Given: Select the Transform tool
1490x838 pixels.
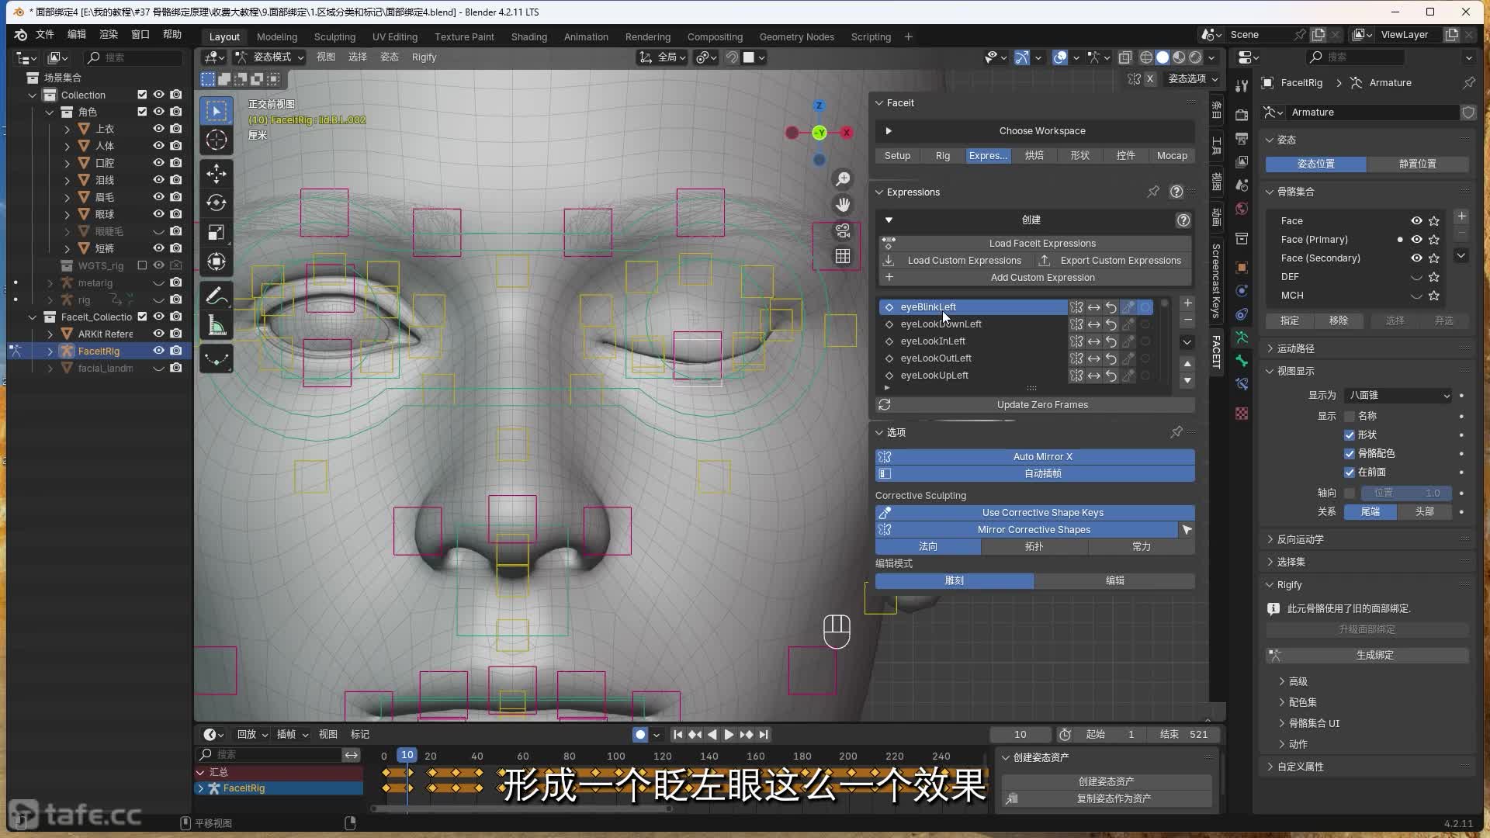Looking at the screenshot, I should (x=217, y=261).
